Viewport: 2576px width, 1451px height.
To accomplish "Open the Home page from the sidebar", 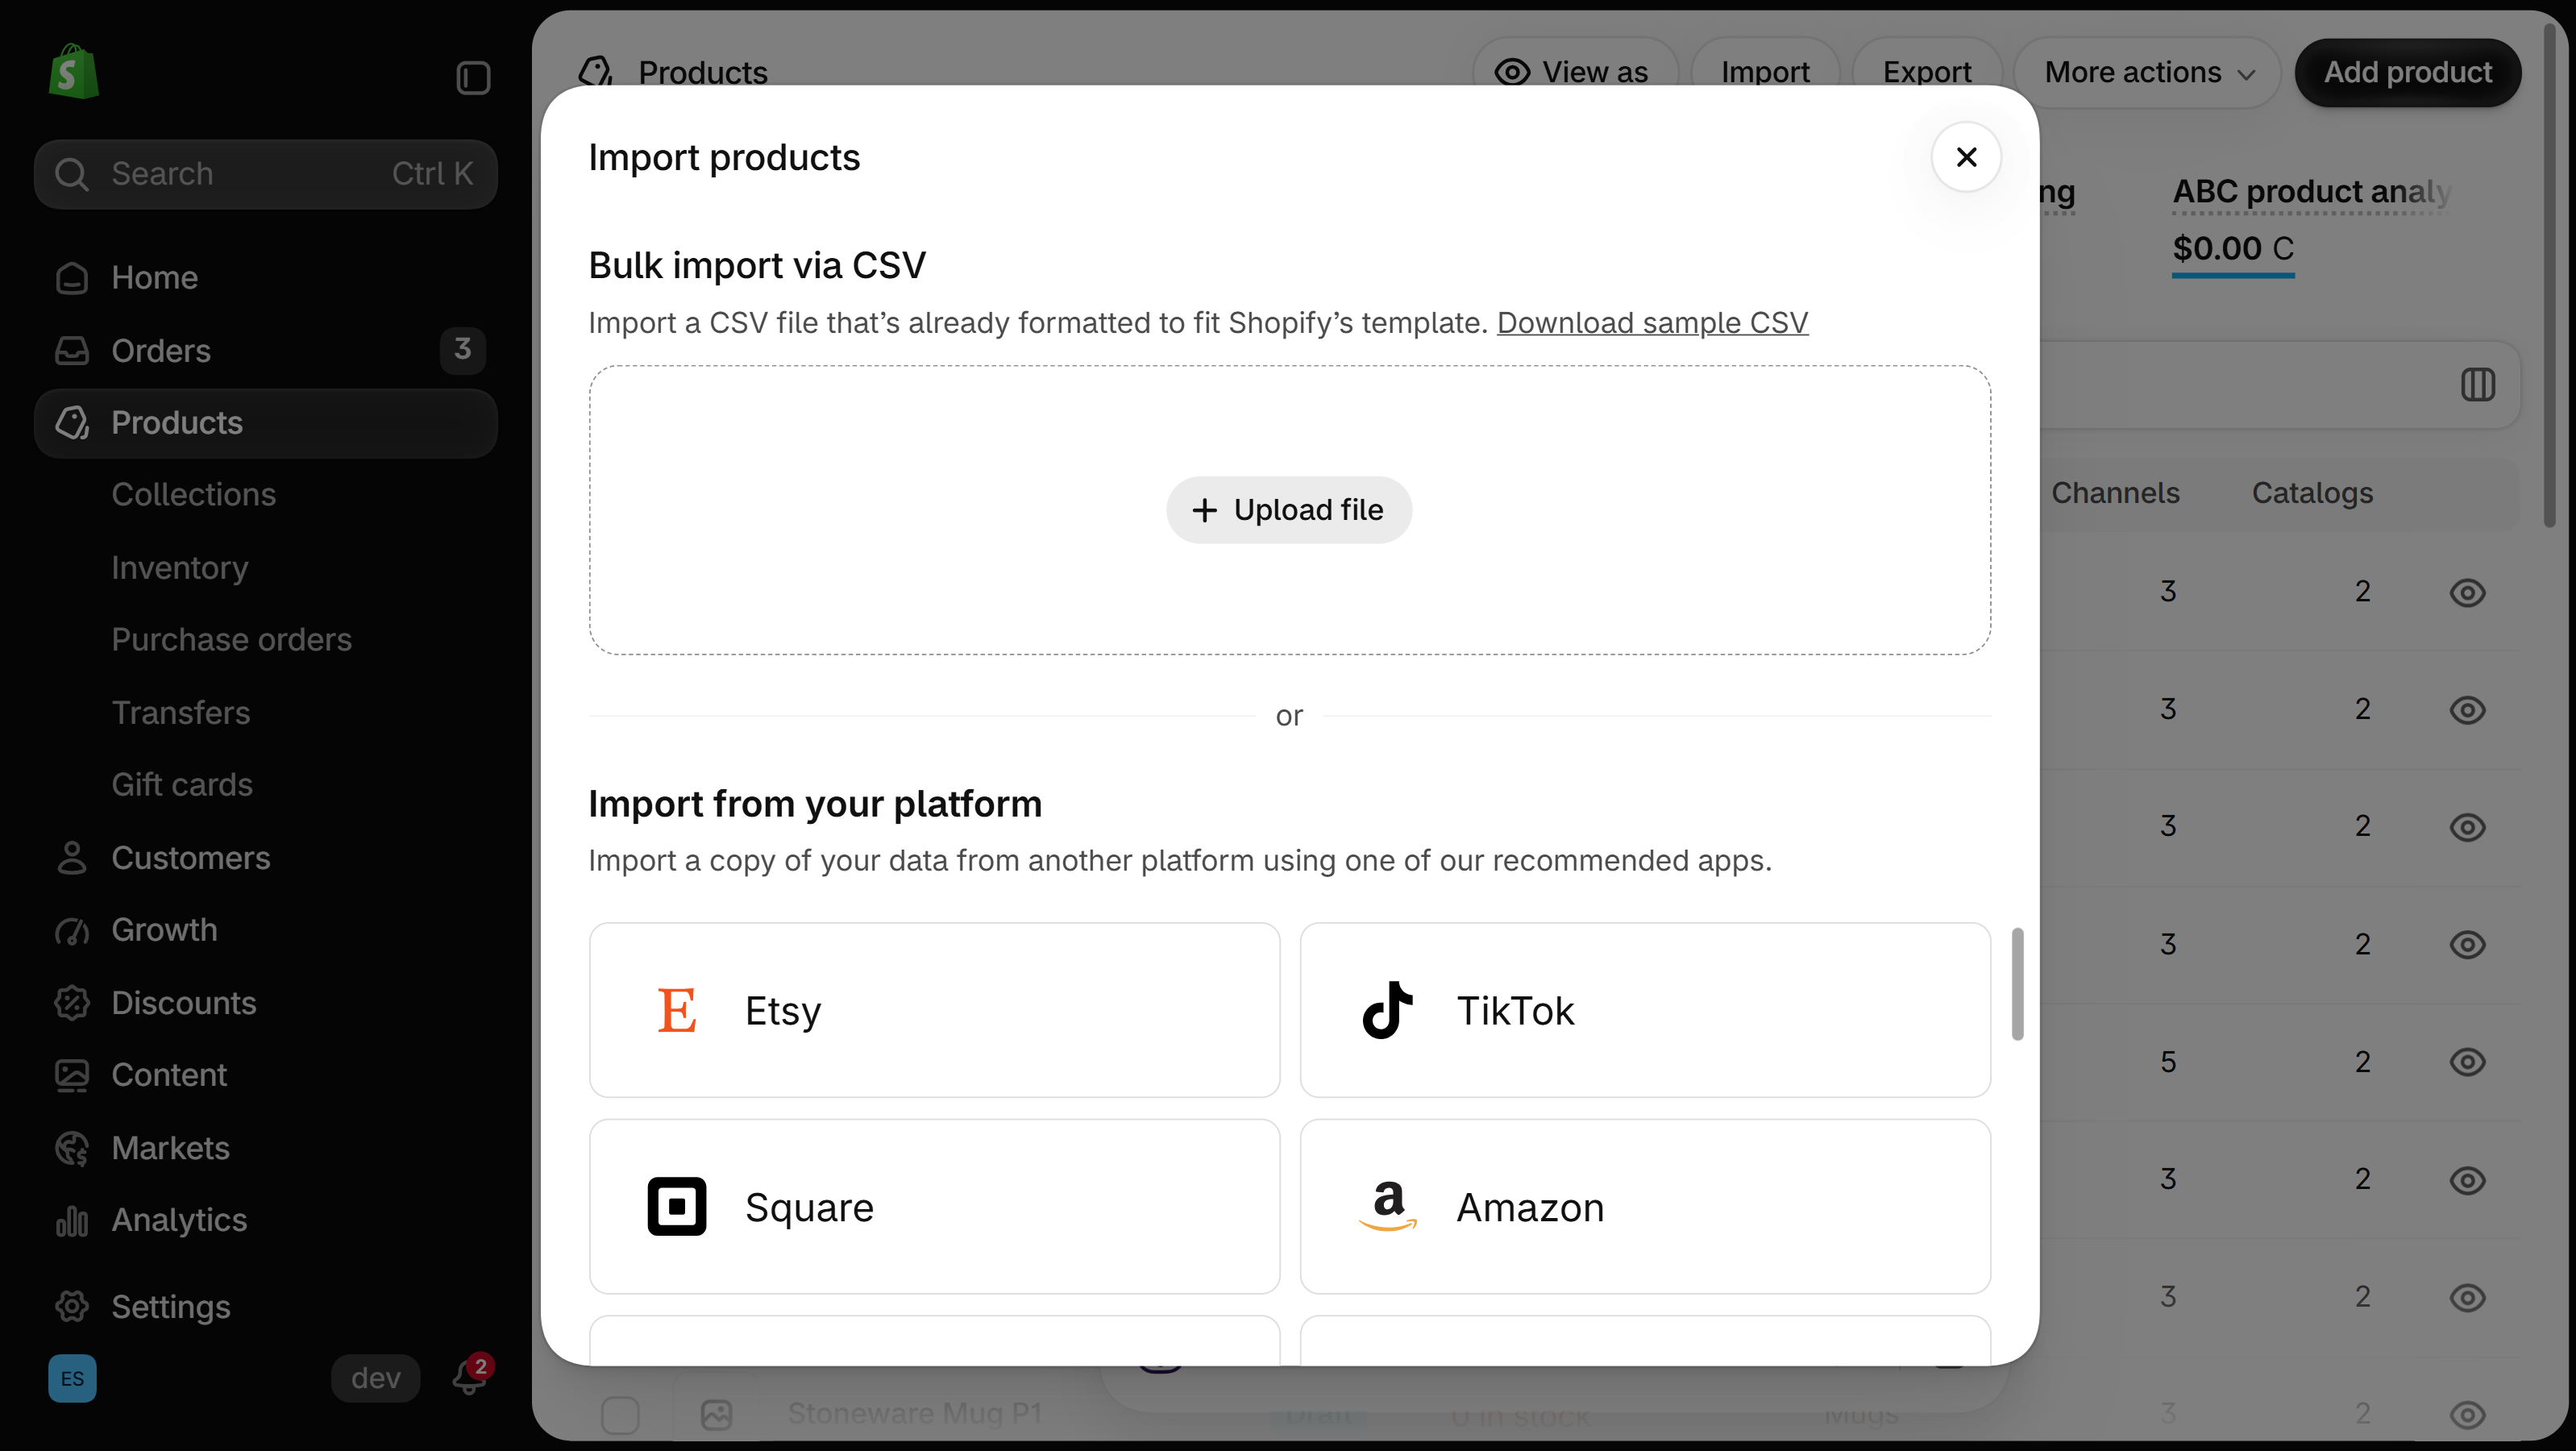I will pyautogui.click(x=266, y=277).
